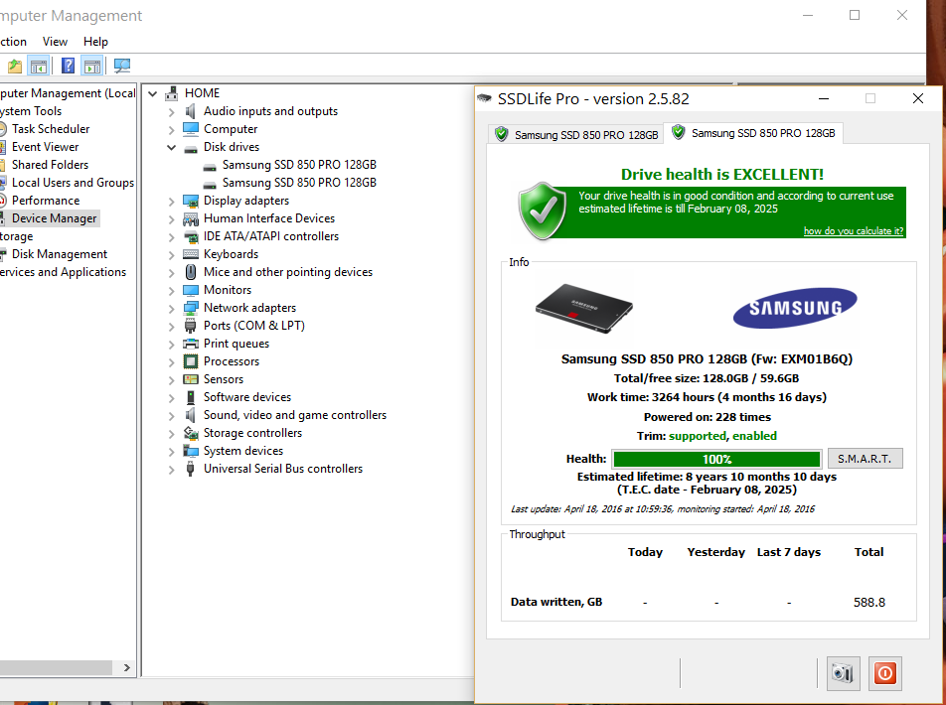Click the Sound, video and game controllers icon
The image size is (946, 705).
pyautogui.click(x=191, y=415)
